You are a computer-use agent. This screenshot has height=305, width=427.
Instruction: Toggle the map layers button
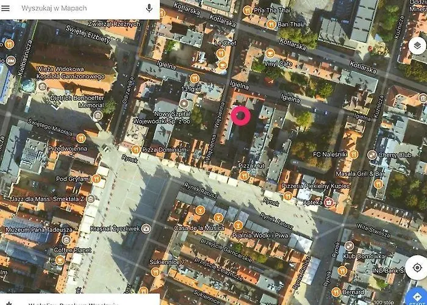(x=417, y=46)
